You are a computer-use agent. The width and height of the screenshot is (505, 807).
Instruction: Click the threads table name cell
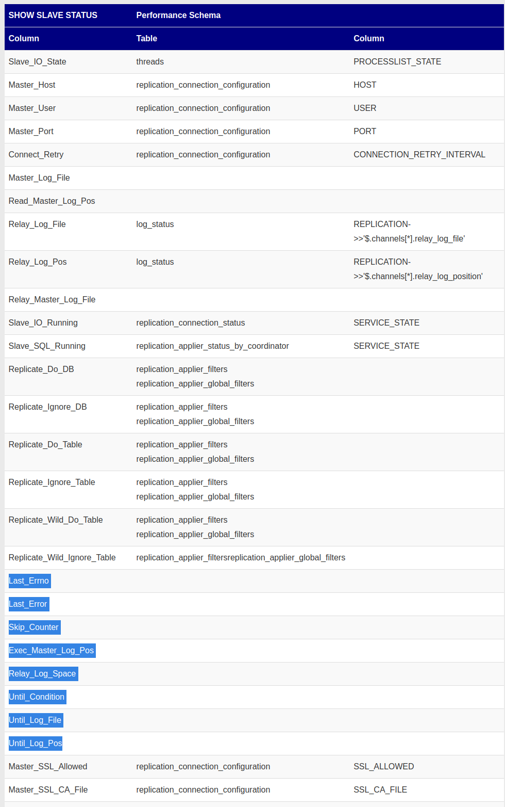click(150, 62)
